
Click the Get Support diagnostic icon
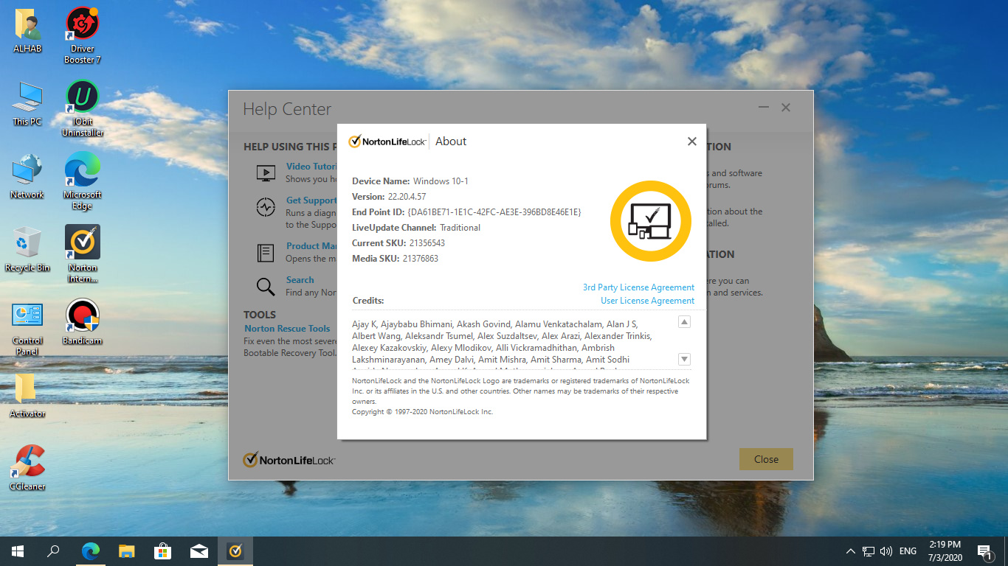(x=266, y=208)
